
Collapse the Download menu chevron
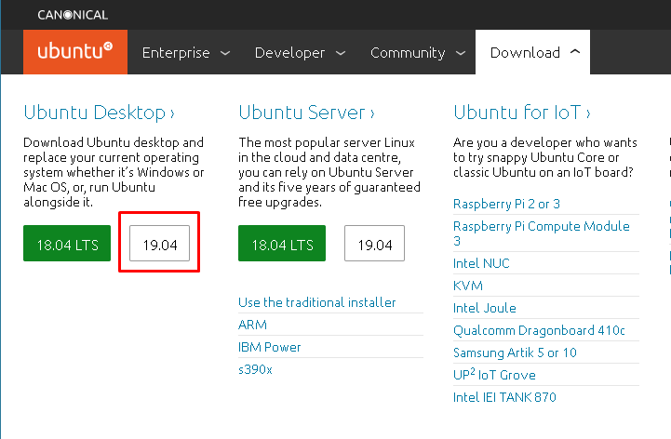click(575, 52)
